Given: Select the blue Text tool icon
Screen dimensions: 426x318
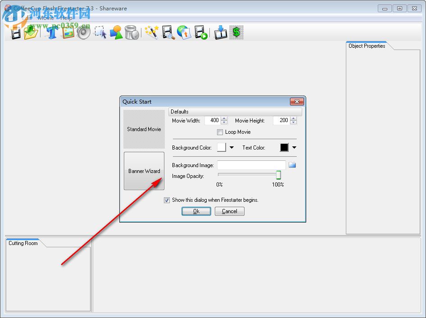Looking at the screenshot, I should (x=52, y=32).
